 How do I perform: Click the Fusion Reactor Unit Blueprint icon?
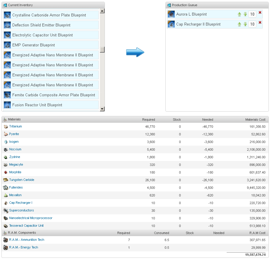[7, 105]
